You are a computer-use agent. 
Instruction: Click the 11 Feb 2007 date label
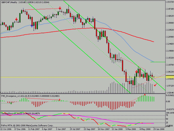pyautogui.click(x=34, y=129)
